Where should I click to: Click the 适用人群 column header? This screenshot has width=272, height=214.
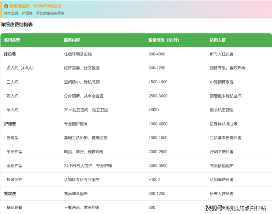pyautogui.click(x=218, y=40)
